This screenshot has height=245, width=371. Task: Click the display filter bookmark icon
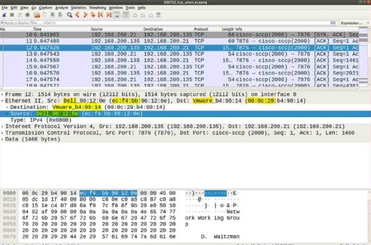tap(3, 23)
